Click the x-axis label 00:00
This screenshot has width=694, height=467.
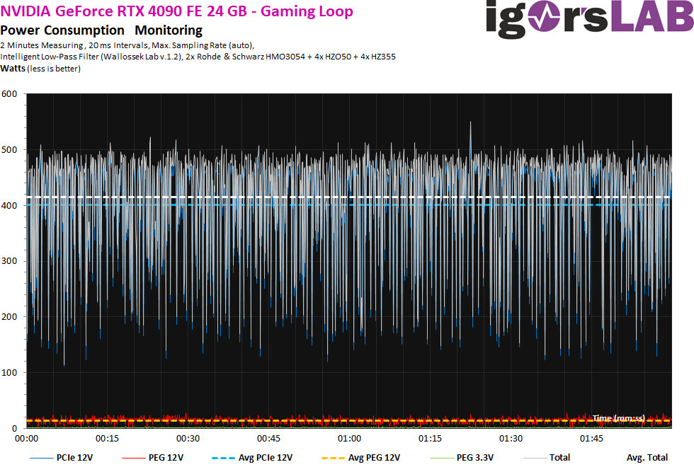[27, 438]
